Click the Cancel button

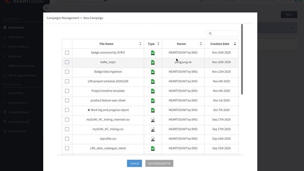pyautogui.click(x=134, y=163)
